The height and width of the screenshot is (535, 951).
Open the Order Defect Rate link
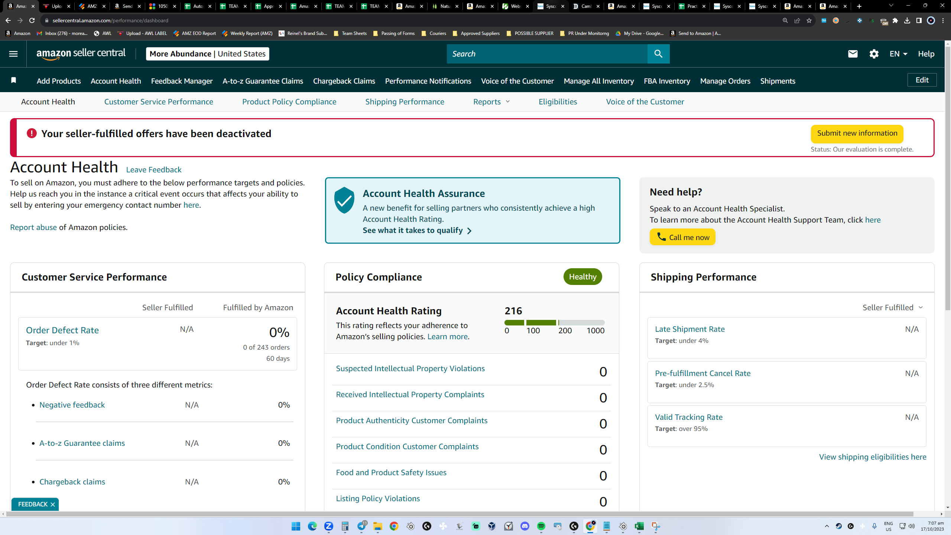point(62,330)
